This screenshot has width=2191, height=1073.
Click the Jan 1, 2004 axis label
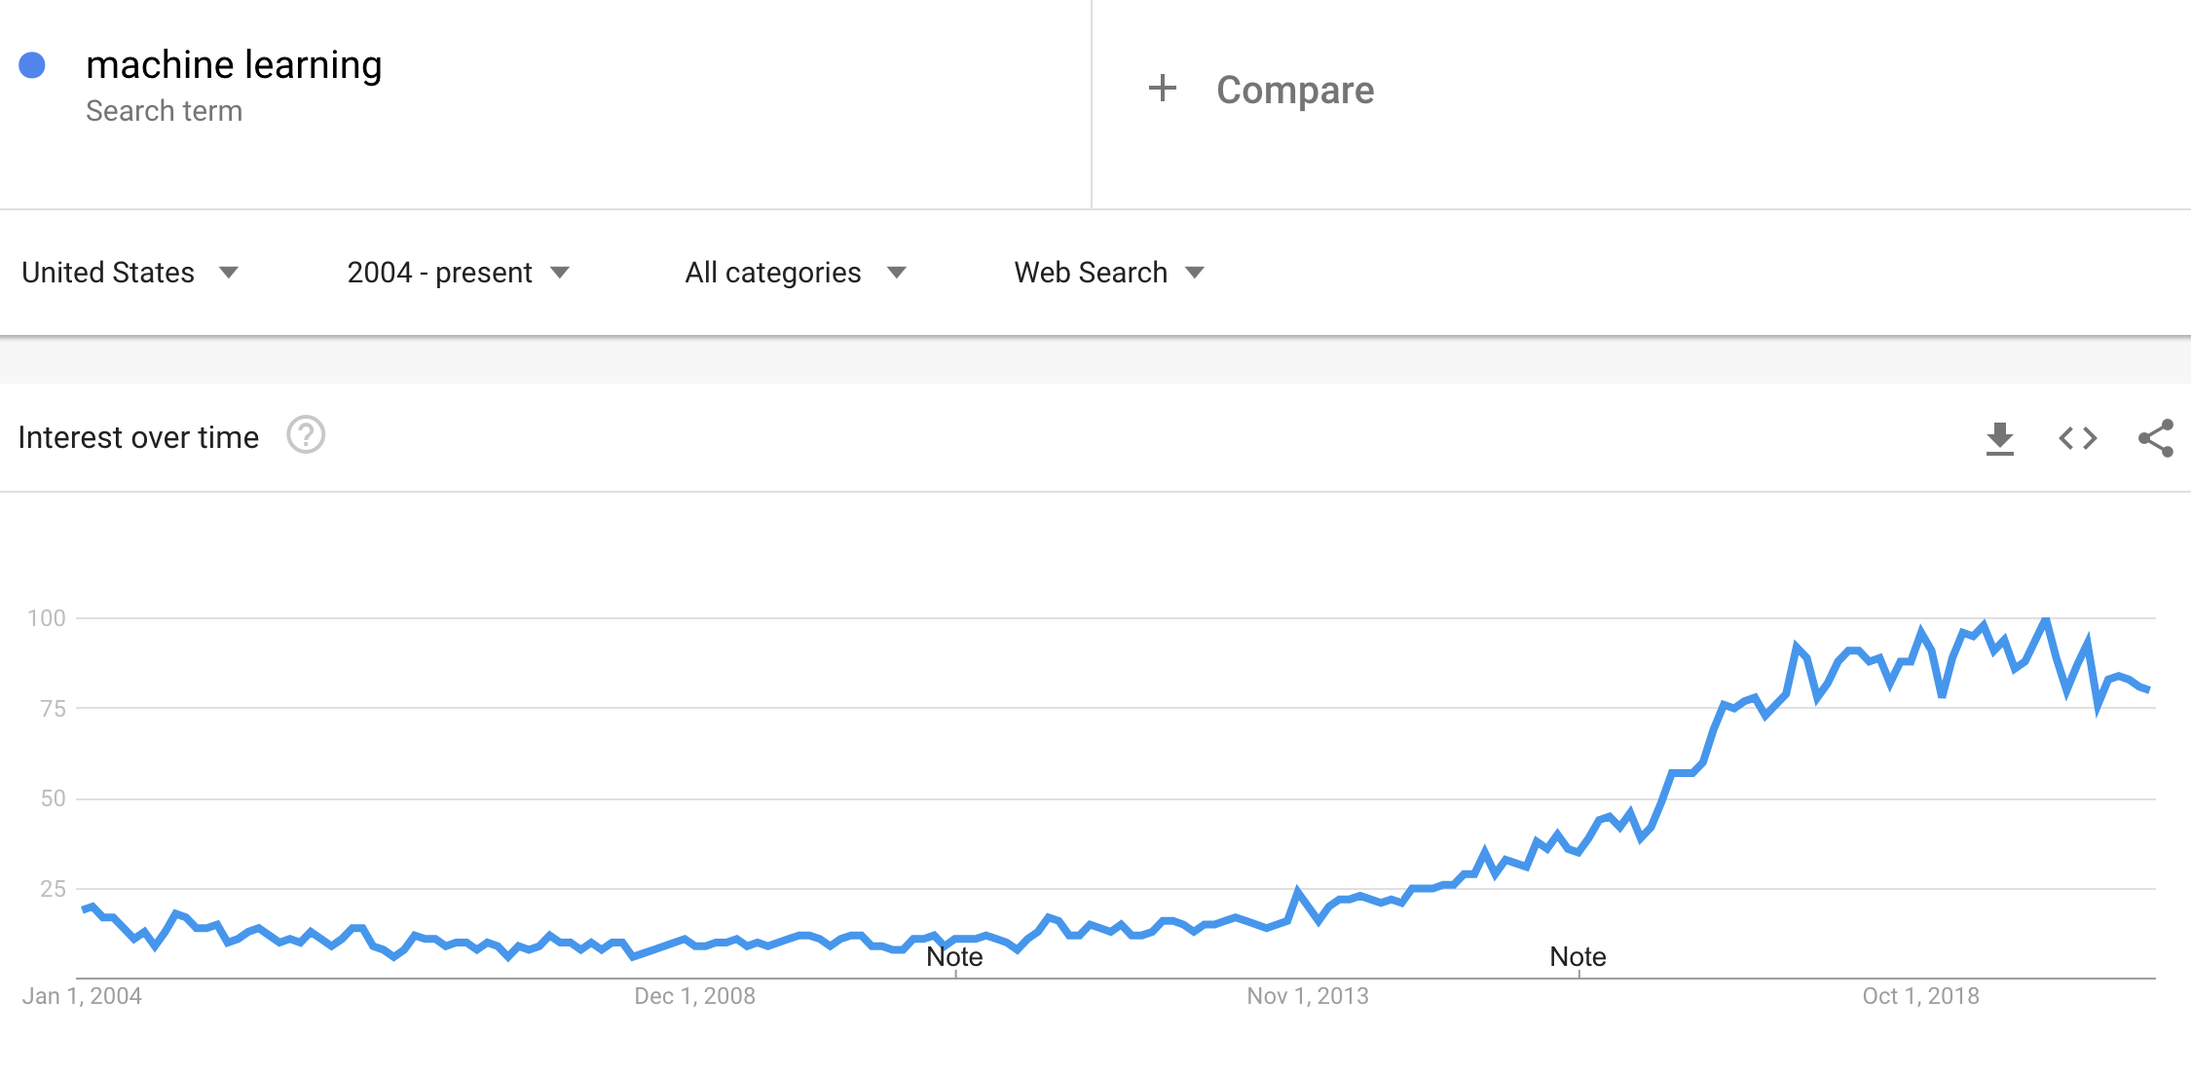click(83, 996)
